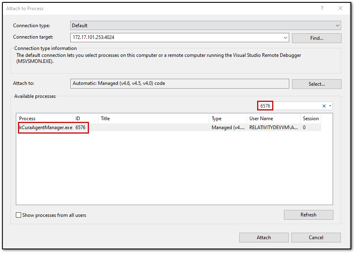Click into the process filter field showing 6576
Screen dimensions: 355x253
pos(290,106)
